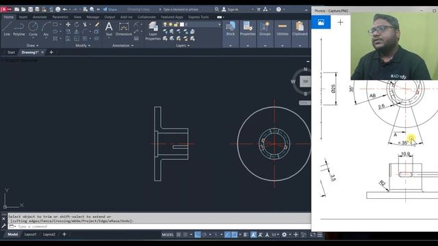Click the search magnifier icon
This screenshot has height=246, width=438.
pos(217,9)
